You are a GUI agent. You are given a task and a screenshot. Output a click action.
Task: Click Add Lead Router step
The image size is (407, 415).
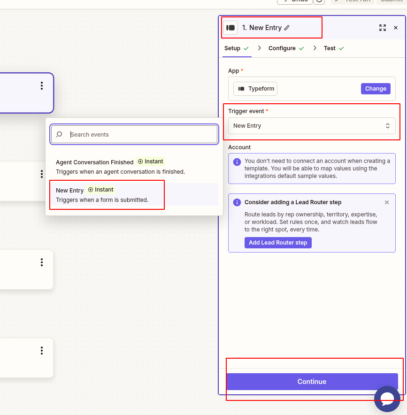click(x=278, y=243)
